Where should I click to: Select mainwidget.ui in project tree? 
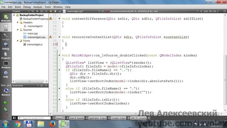point(35,44)
